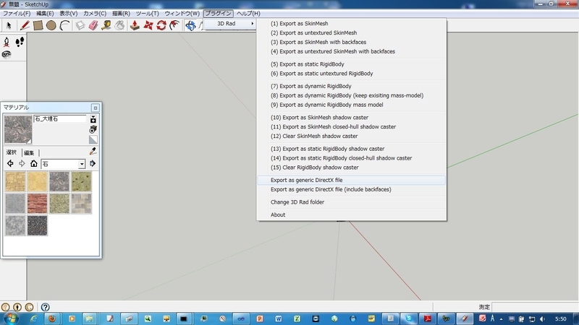Open the 編集(E) menu
Image resolution: width=579 pixels, height=325 pixels.
45,13
